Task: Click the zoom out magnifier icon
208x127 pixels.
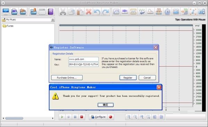Action: (x=135, y=117)
